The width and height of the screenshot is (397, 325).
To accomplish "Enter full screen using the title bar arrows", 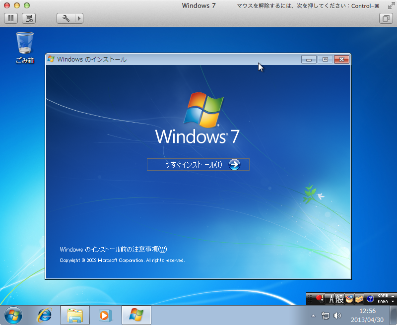I will pos(391,6).
